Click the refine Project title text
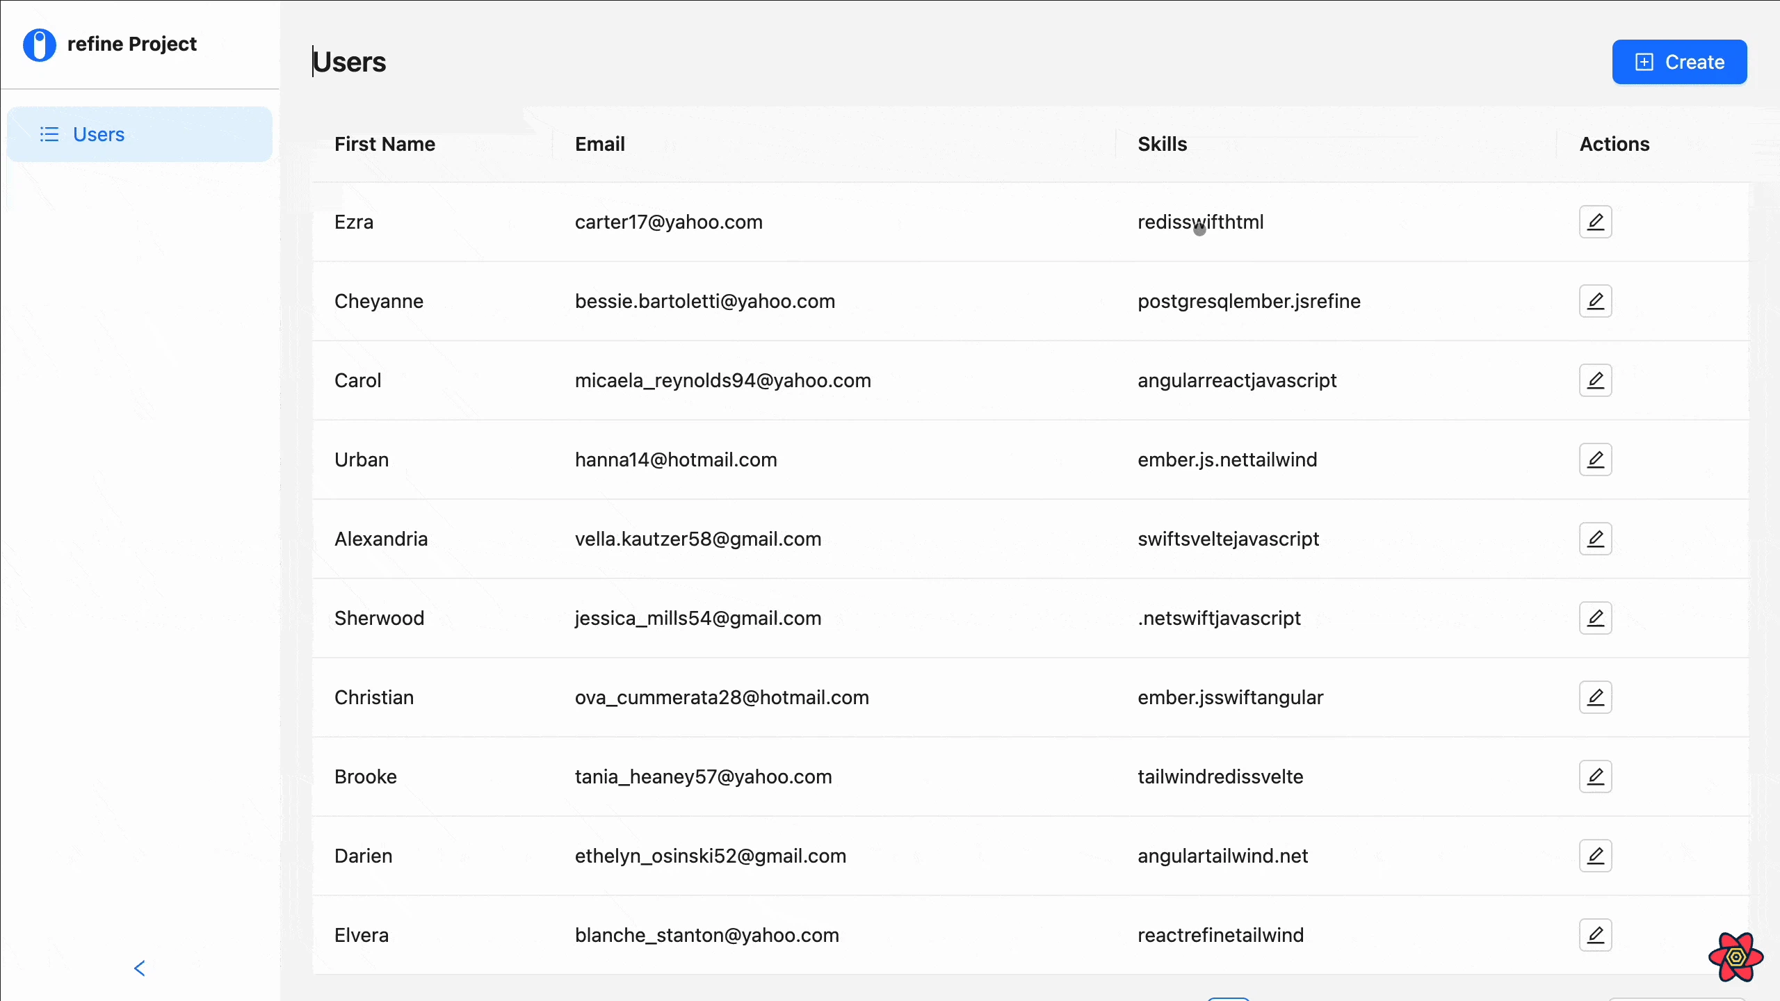 click(131, 44)
